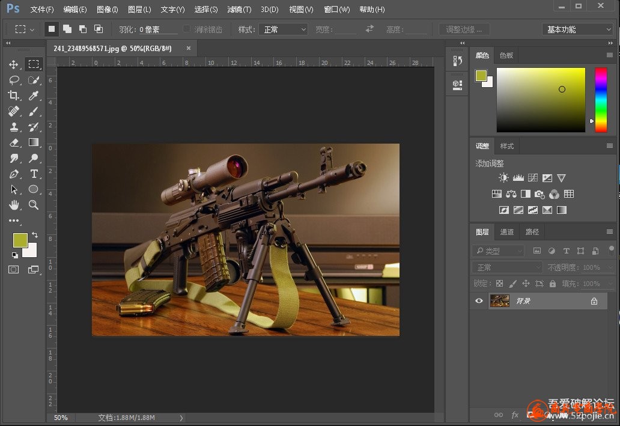This screenshot has width=620, height=426.
Task: Select the Move tool
Action: (x=14, y=64)
